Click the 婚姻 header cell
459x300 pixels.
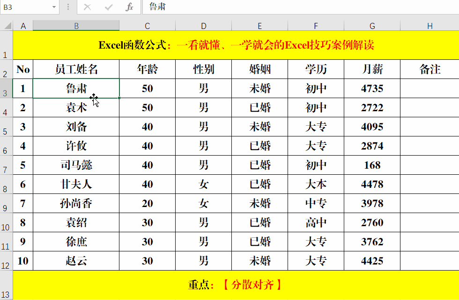[259, 69]
